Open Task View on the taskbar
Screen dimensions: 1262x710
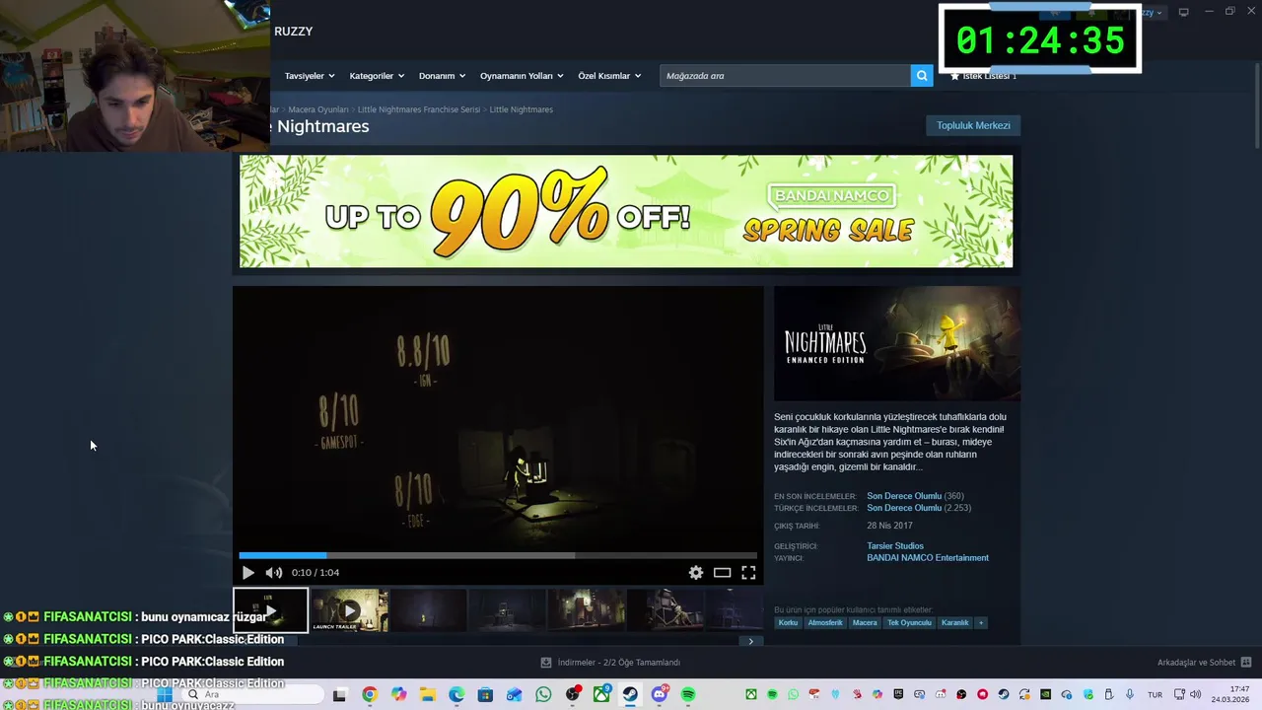pyautogui.click(x=339, y=694)
